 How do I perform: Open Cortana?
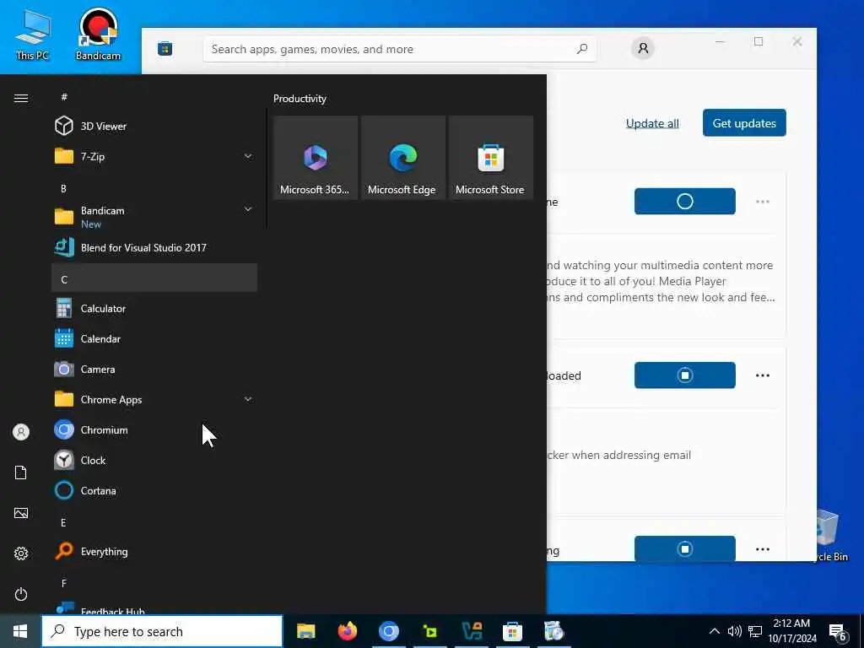pyautogui.click(x=154, y=490)
